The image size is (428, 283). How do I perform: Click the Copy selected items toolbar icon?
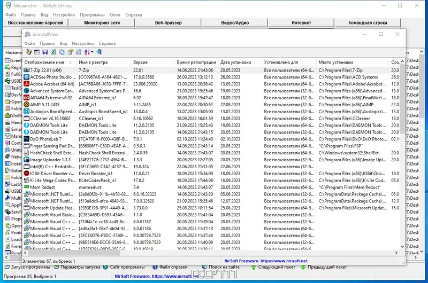[62, 52]
